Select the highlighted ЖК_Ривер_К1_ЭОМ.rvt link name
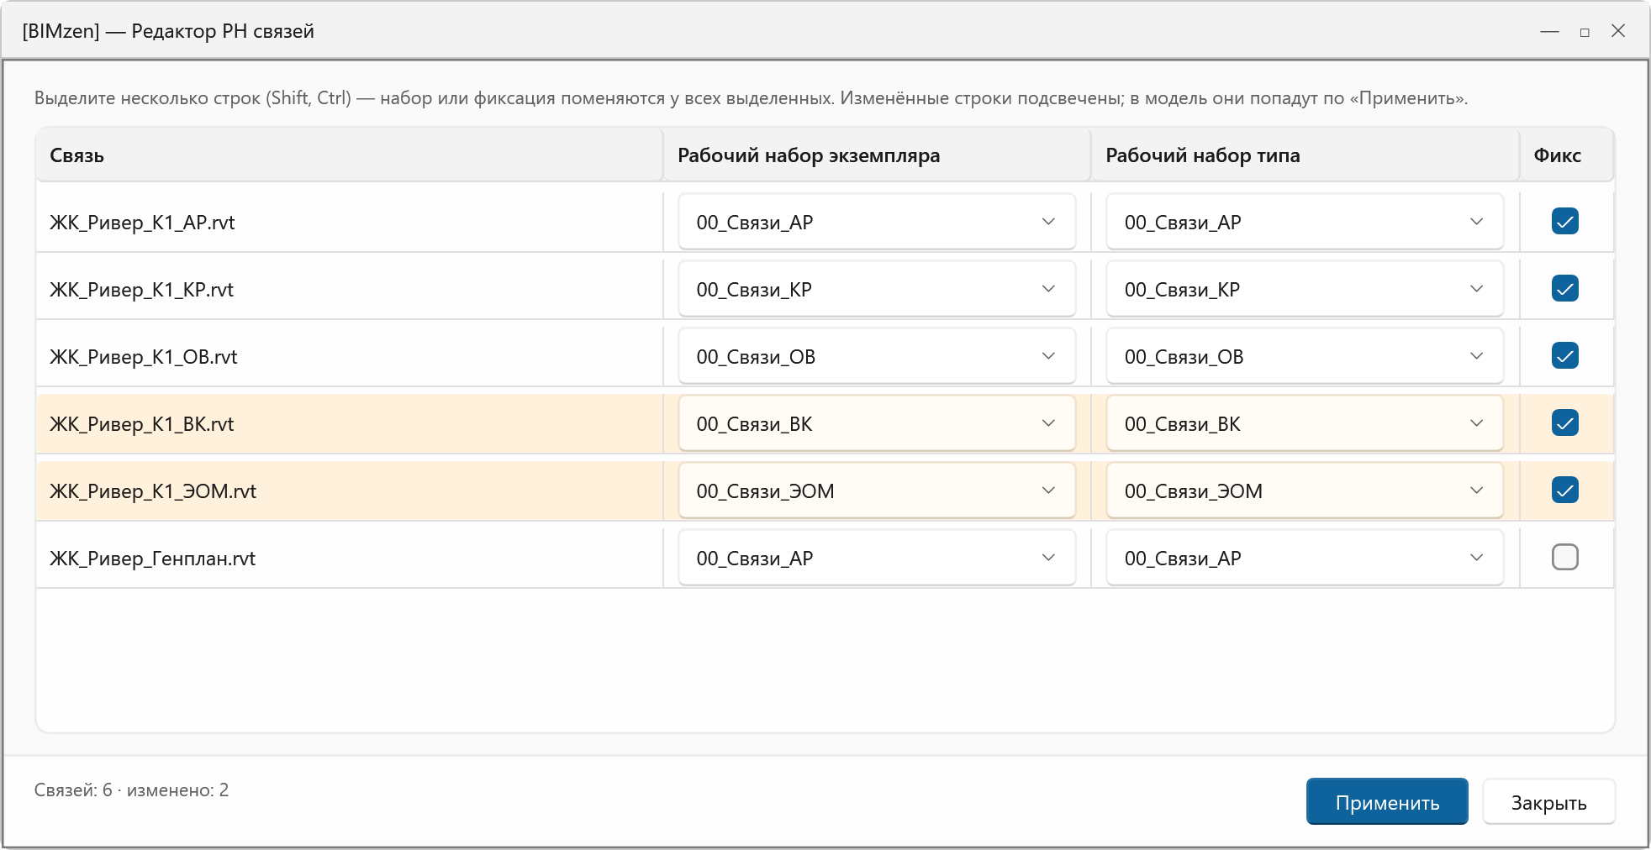1651x850 pixels. pyautogui.click(x=153, y=491)
